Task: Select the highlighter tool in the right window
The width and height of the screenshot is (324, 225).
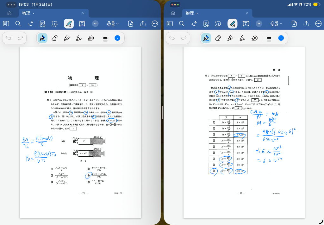Action: [x=242, y=38]
